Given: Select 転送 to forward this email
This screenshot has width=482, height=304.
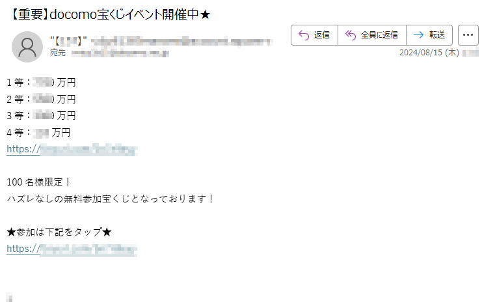Looking at the screenshot, I should pyautogui.click(x=437, y=35).
